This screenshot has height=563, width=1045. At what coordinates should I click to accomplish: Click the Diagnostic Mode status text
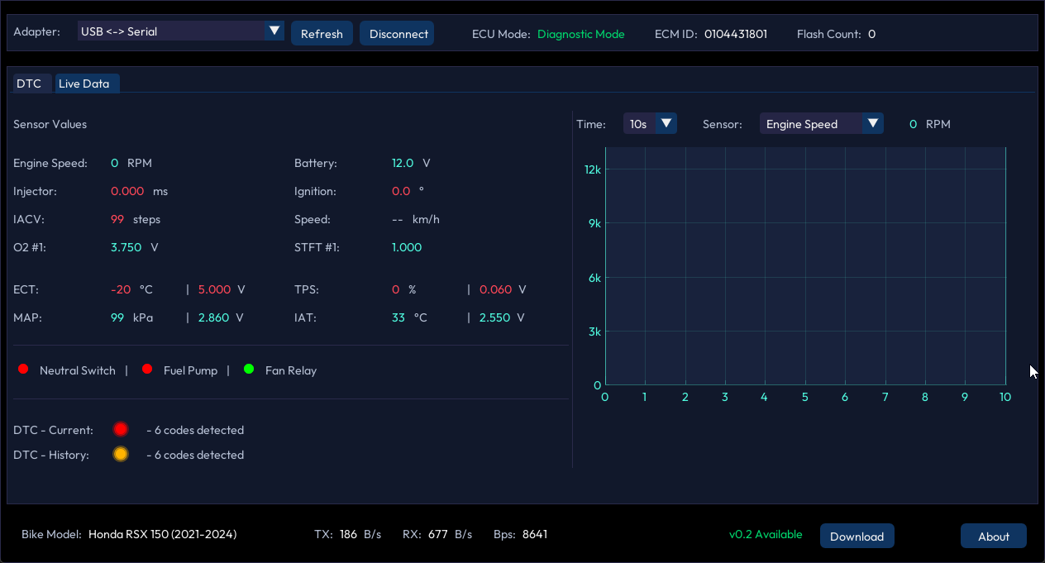(581, 34)
